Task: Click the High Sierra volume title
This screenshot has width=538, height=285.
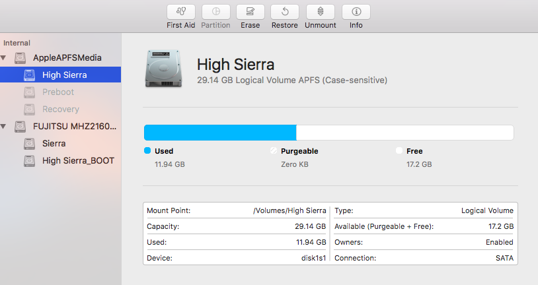Action: pos(236,65)
